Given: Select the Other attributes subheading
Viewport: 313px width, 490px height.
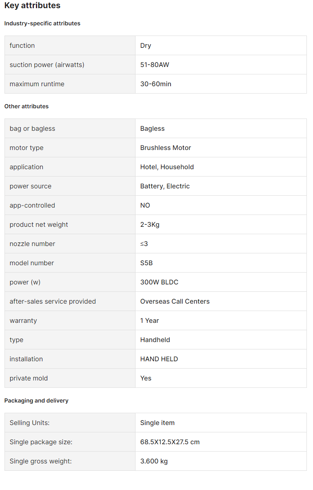Looking at the screenshot, I should click(27, 106).
